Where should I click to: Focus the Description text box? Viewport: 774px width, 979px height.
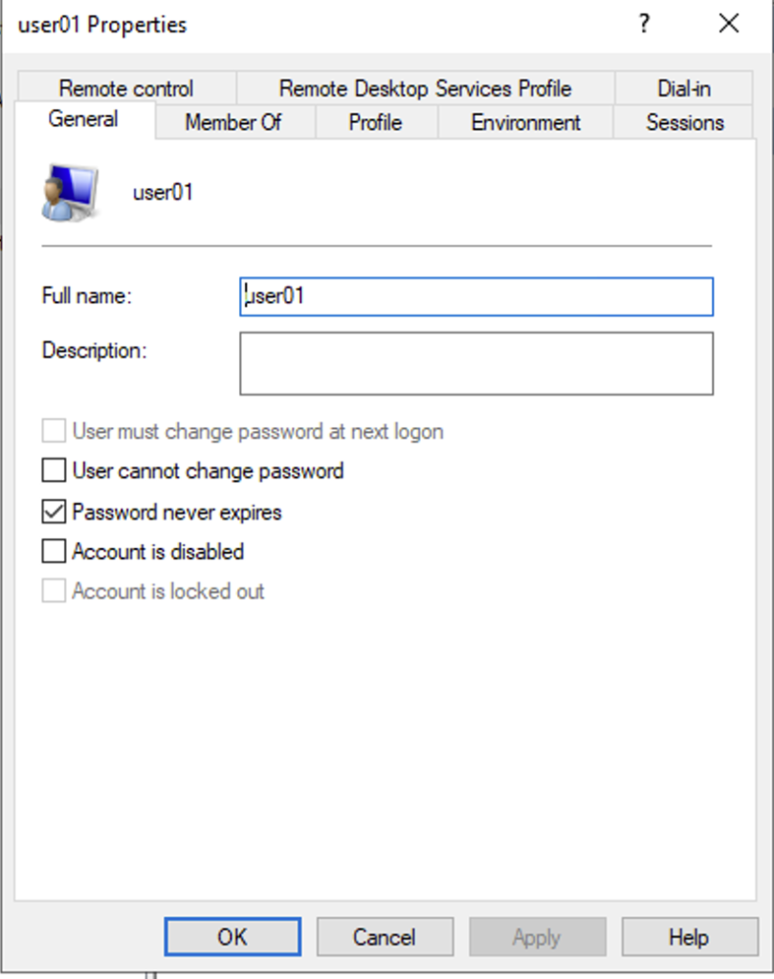(x=475, y=363)
